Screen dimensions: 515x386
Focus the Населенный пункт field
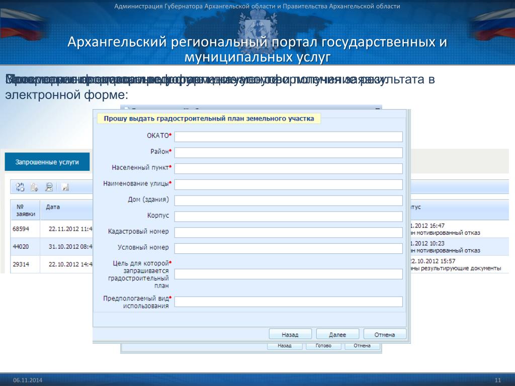tap(288, 168)
